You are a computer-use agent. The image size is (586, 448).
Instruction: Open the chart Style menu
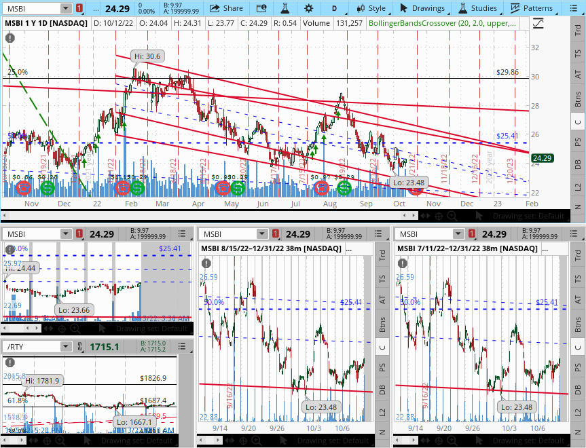[x=371, y=8]
